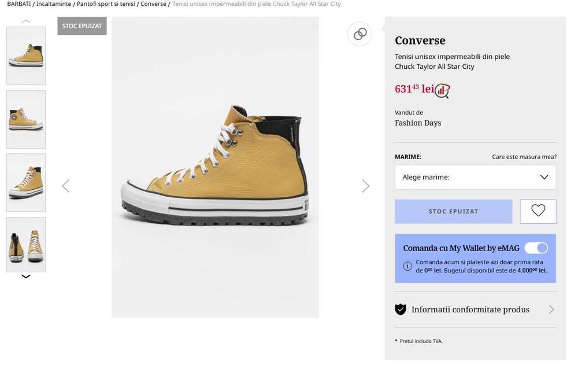Open the Converse brand title link
This screenshot has height=365, width=578.
click(x=420, y=40)
